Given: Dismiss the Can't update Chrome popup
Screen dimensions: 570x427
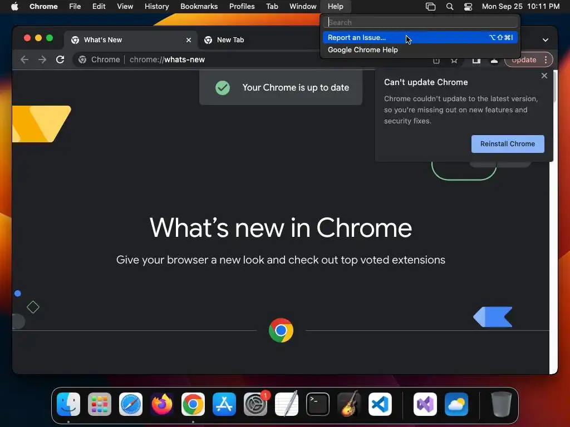Looking at the screenshot, I should coord(544,76).
